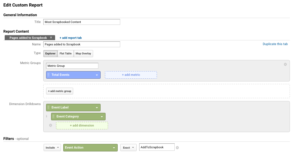Grab the Event Label drag handle

(x=48, y=108)
